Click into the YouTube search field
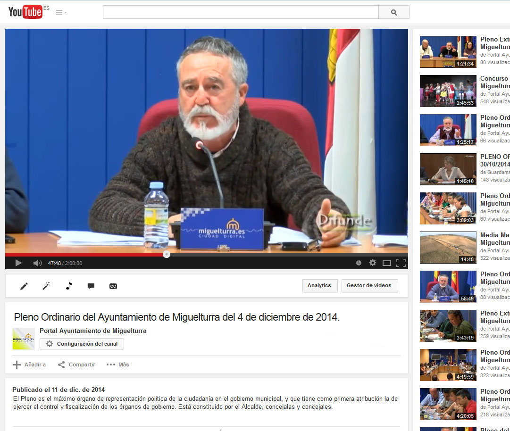Viewport: 510px width, 431px height. tap(241, 12)
